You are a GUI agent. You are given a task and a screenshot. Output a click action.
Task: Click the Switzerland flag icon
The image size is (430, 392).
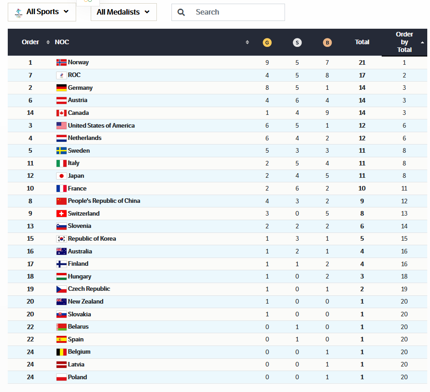(x=61, y=214)
